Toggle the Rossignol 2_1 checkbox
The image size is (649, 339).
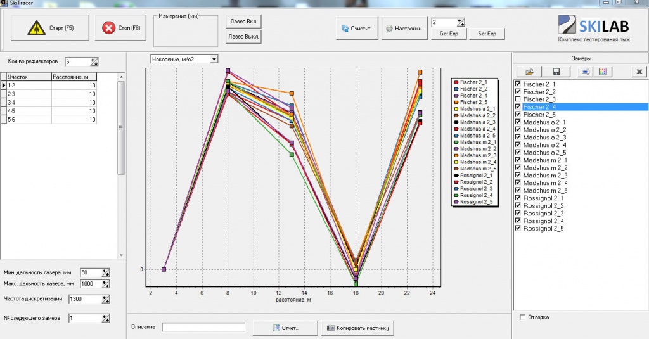[518, 198]
